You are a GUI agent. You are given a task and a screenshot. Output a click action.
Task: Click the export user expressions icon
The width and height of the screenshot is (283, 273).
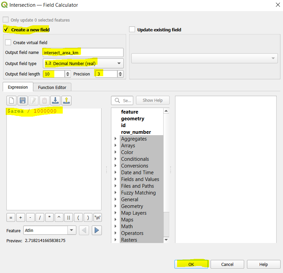point(66,100)
